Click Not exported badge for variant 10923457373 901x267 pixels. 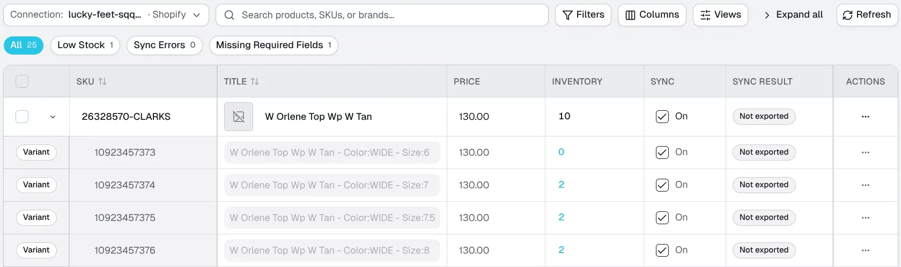[764, 152]
